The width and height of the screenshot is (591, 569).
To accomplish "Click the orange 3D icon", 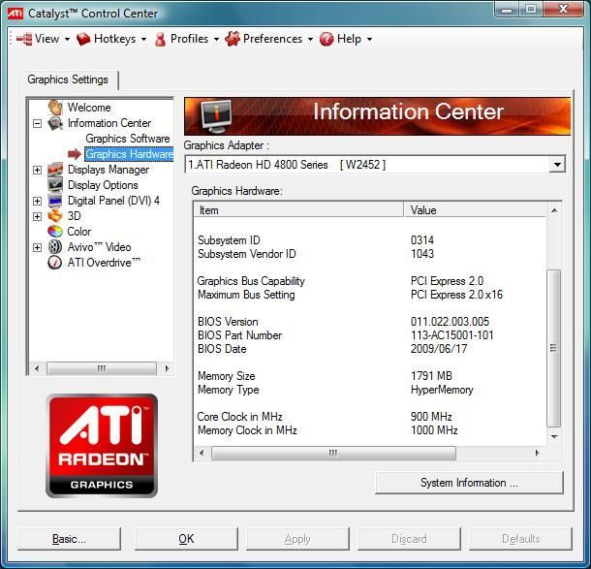I will point(55,216).
